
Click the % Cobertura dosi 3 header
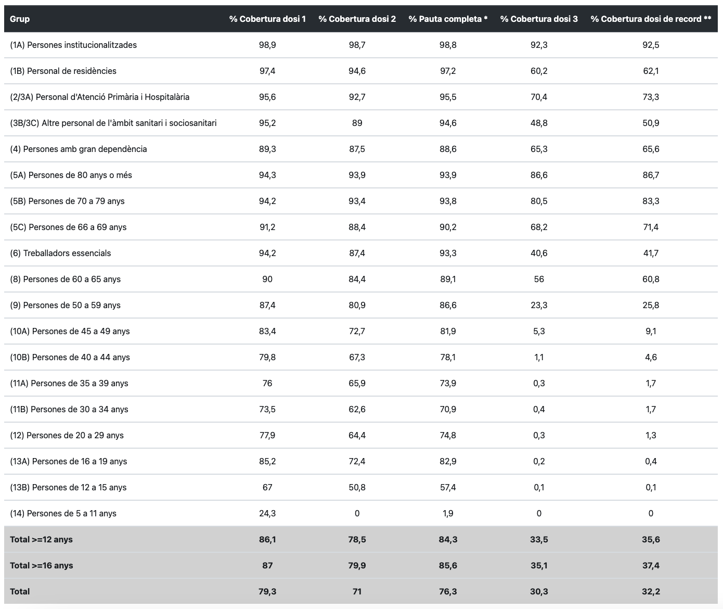[x=539, y=19]
